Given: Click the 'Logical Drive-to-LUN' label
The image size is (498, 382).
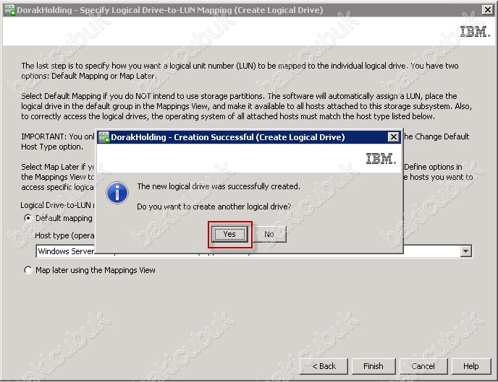Looking at the screenshot, I should [x=56, y=205].
